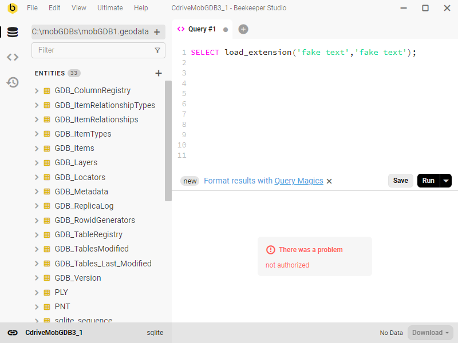Click the filter funnel icon
This screenshot has height=343, width=458.
coord(157,50)
